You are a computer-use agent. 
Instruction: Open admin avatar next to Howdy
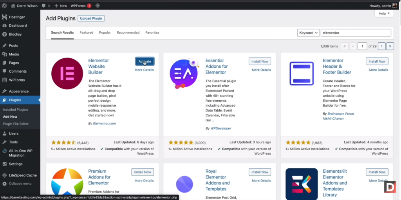pos(395,5)
